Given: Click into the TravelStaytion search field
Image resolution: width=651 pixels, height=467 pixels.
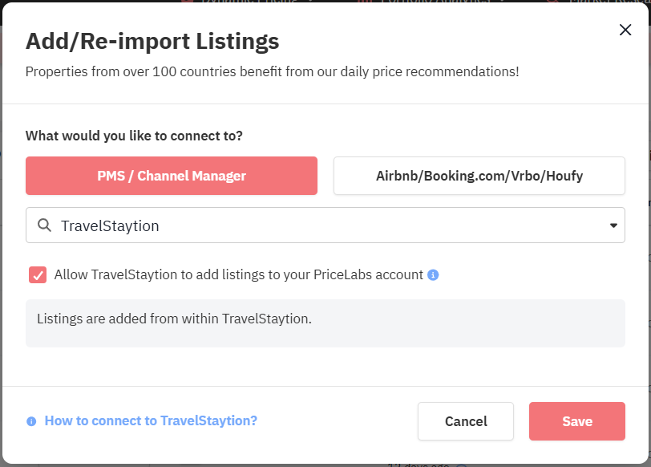Looking at the screenshot, I should point(321,225).
